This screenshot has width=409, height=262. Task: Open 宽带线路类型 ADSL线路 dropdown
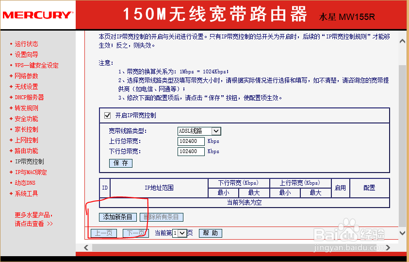199,131
